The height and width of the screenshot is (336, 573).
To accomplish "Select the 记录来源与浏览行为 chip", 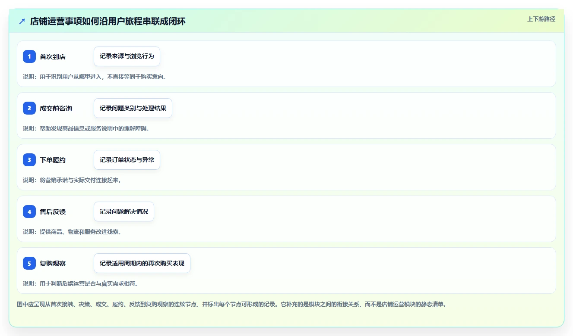I will point(127,56).
